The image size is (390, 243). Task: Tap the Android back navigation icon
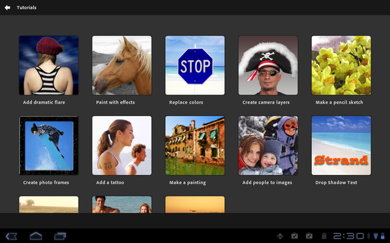[x=12, y=236]
